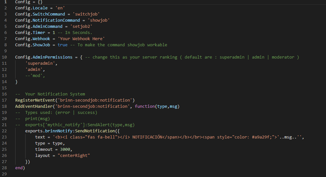Click 'Your Webhook Here' string
Screen dimensions: 326x177
tap(81, 39)
